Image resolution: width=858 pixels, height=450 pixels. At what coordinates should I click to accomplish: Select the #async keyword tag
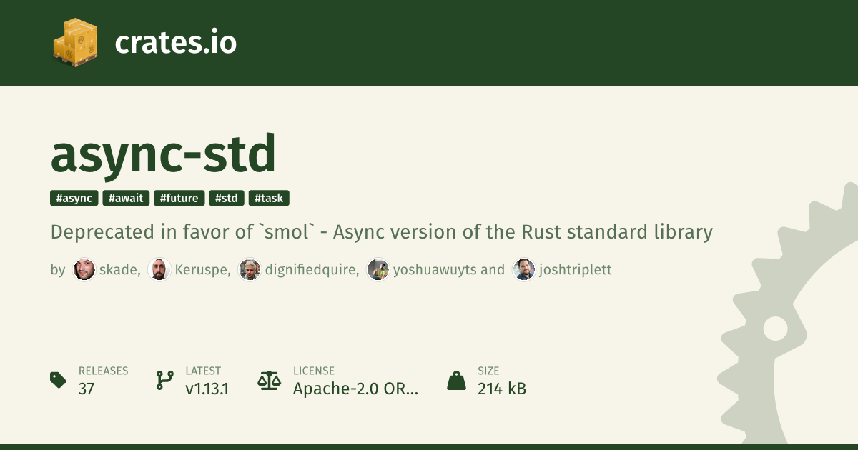point(74,199)
